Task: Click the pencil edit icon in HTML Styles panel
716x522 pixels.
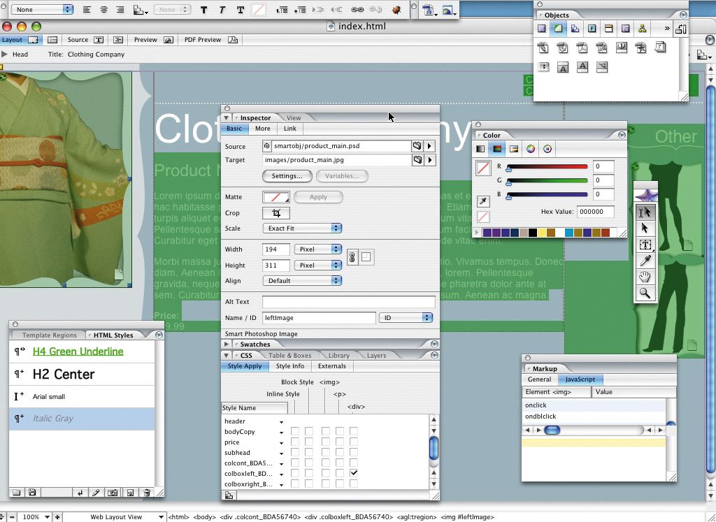Action: pos(96,493)
